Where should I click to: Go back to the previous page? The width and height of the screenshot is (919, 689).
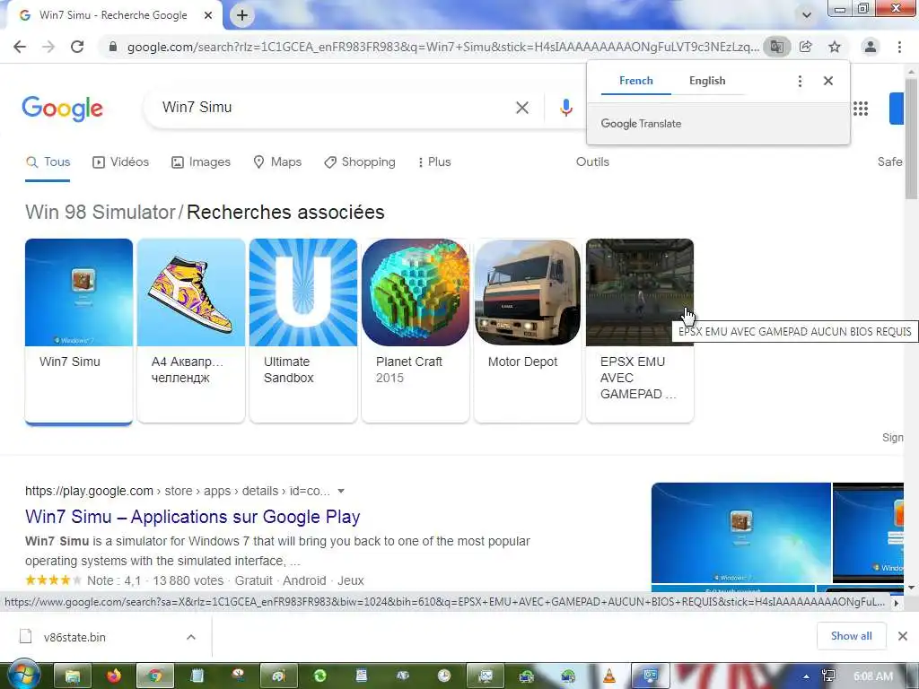pyautogui.click(x=20, y=47)
